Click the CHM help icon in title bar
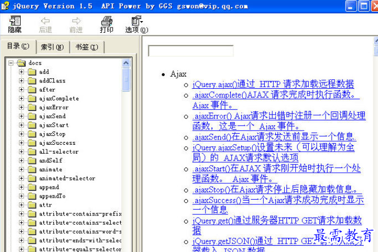The width and height of the screenshot is (378, 252). pos(5,5)
